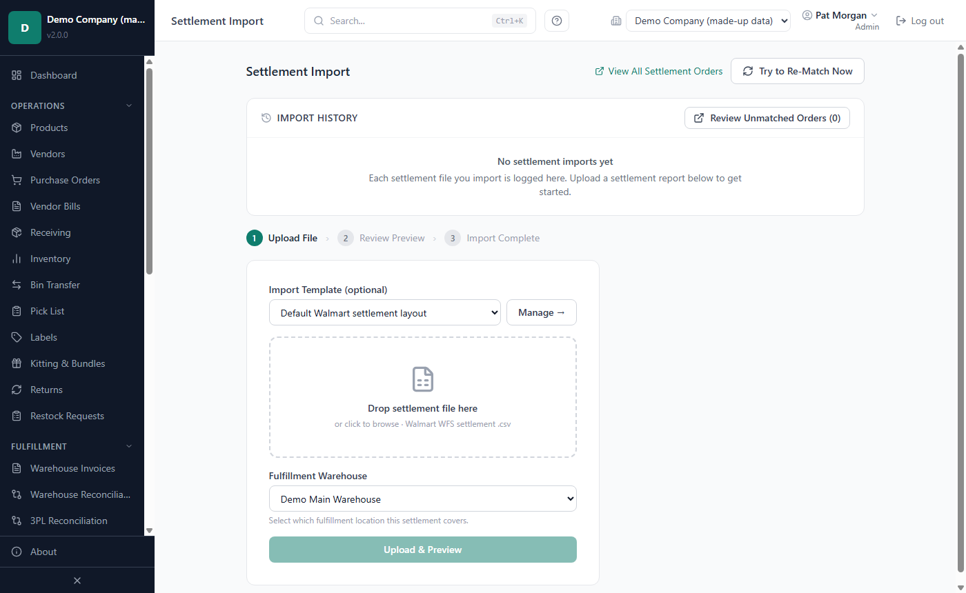Open 3PL Reconciliation in the sidebar
966x593 pixels.
pyautogui.click(x=72, y=521)
